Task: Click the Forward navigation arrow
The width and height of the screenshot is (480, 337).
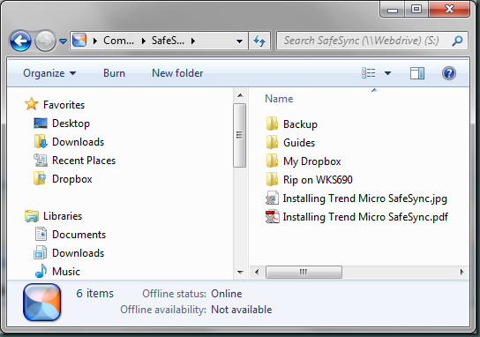Action: click(x=45, y=41)
